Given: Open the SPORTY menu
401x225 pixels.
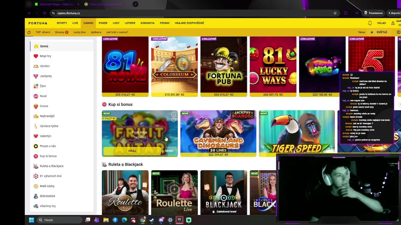Looking at the screenshot, I should point(62,23).
